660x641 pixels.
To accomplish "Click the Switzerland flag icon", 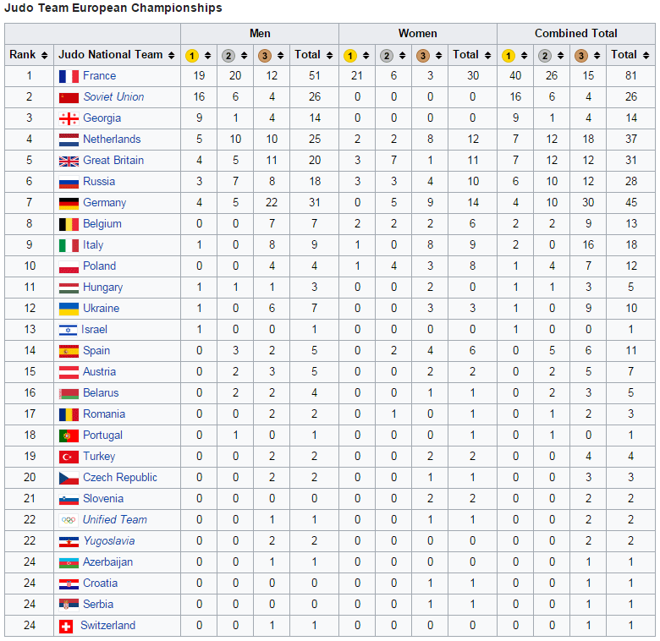I will [66, 627].
